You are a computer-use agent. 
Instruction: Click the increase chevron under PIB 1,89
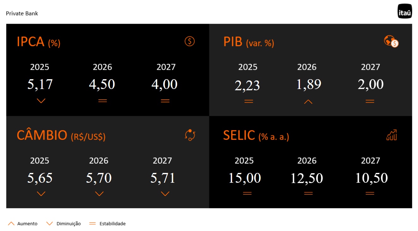tap(308, 102)
